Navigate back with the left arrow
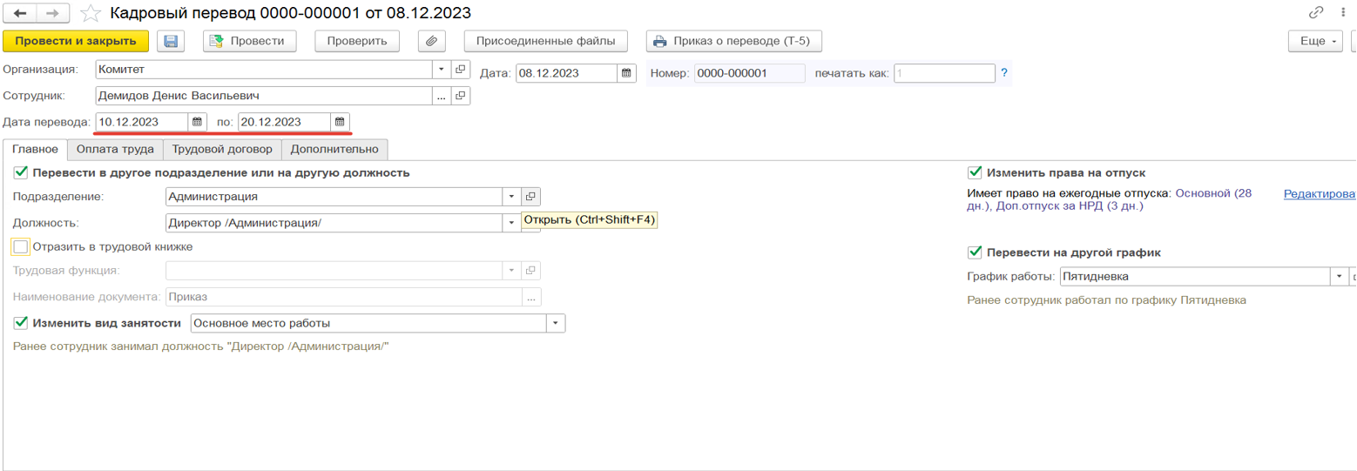 pos(20,14)
